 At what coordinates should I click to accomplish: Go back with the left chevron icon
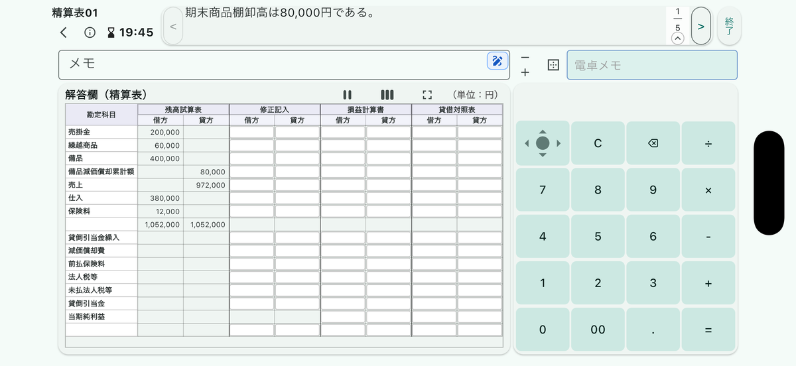coord(63,32)
